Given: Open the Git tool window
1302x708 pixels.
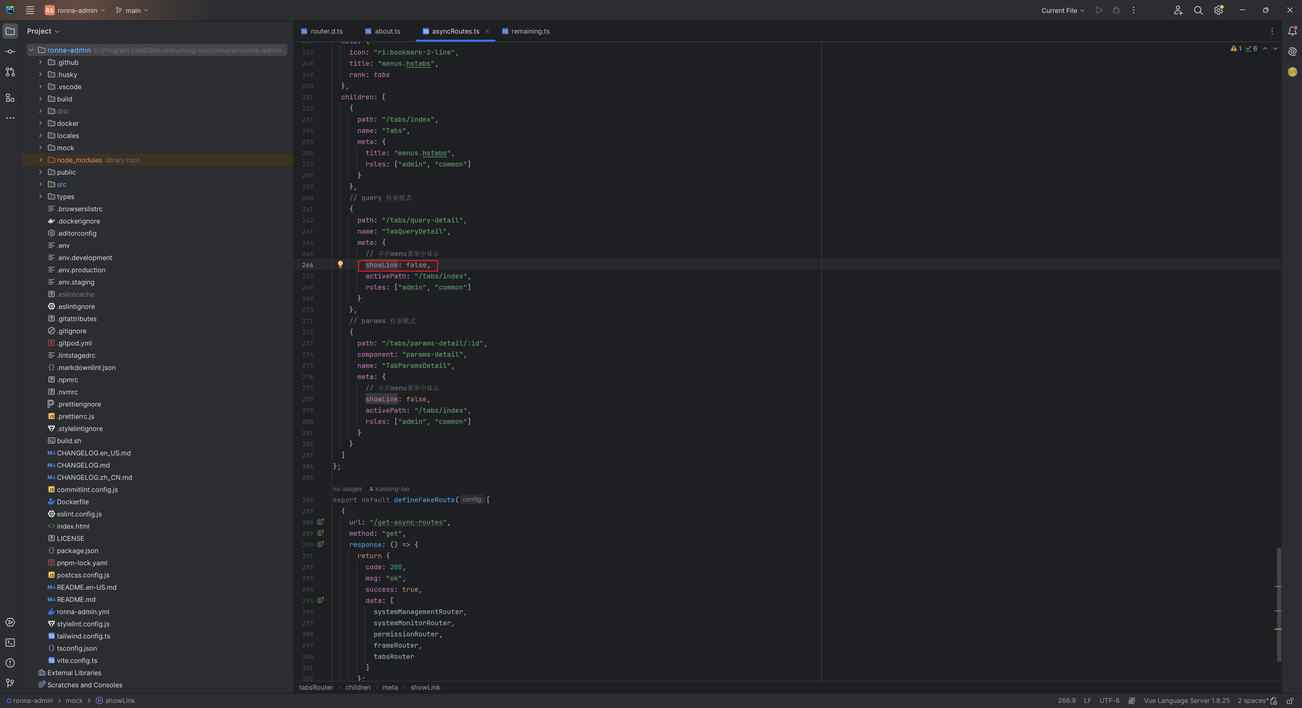Looking at the screenshot, I should point(10,683).
